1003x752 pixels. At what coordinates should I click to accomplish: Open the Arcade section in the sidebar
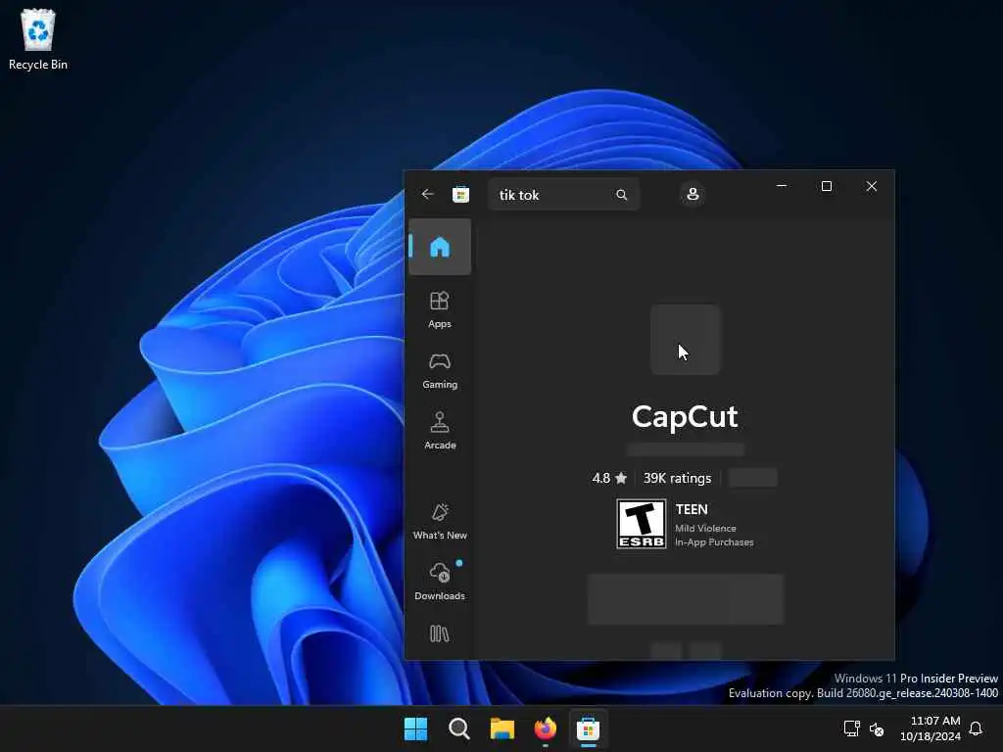[440, 431]
